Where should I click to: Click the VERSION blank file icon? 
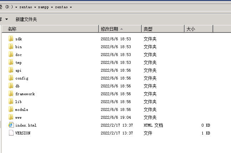[11, 133]
